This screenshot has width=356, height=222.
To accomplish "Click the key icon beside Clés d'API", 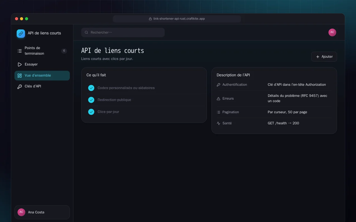I will click(19, 86).
